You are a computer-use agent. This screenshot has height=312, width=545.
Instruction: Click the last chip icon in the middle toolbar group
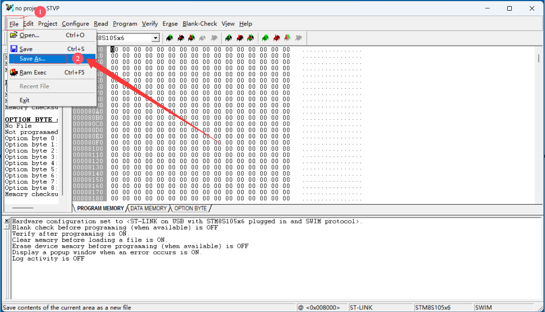[x=251, y=38]
